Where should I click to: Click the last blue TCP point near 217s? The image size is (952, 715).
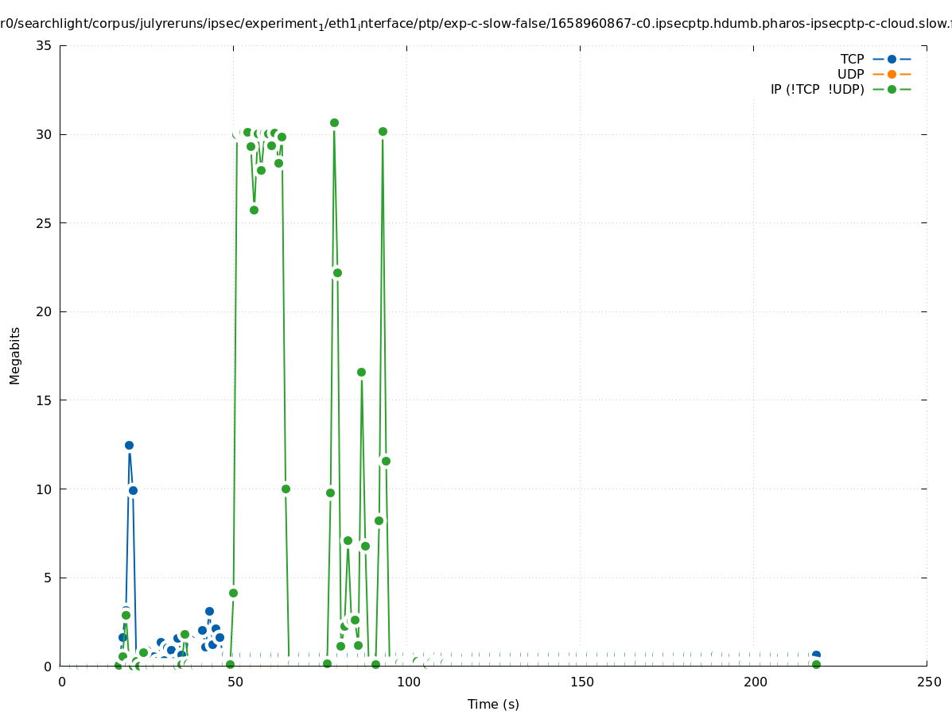tap(816, 655)
